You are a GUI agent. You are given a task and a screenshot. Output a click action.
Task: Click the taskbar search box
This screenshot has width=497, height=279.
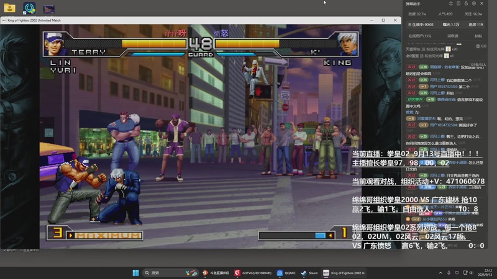click(170, 273)
